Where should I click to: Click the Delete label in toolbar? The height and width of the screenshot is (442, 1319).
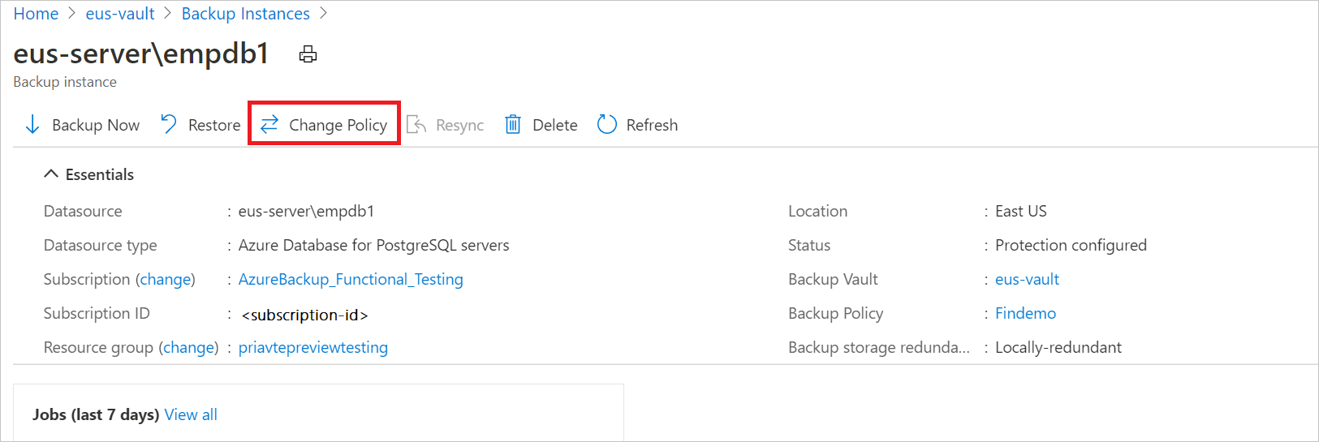coord(555,126)
